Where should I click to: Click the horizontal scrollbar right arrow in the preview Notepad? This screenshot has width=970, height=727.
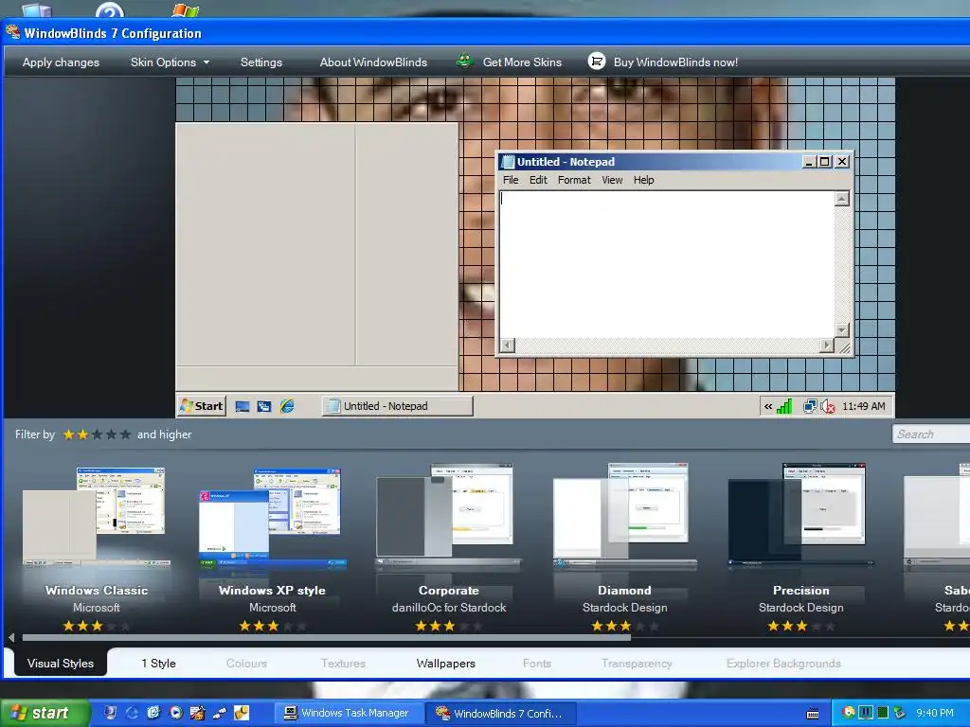coord(826,345)
